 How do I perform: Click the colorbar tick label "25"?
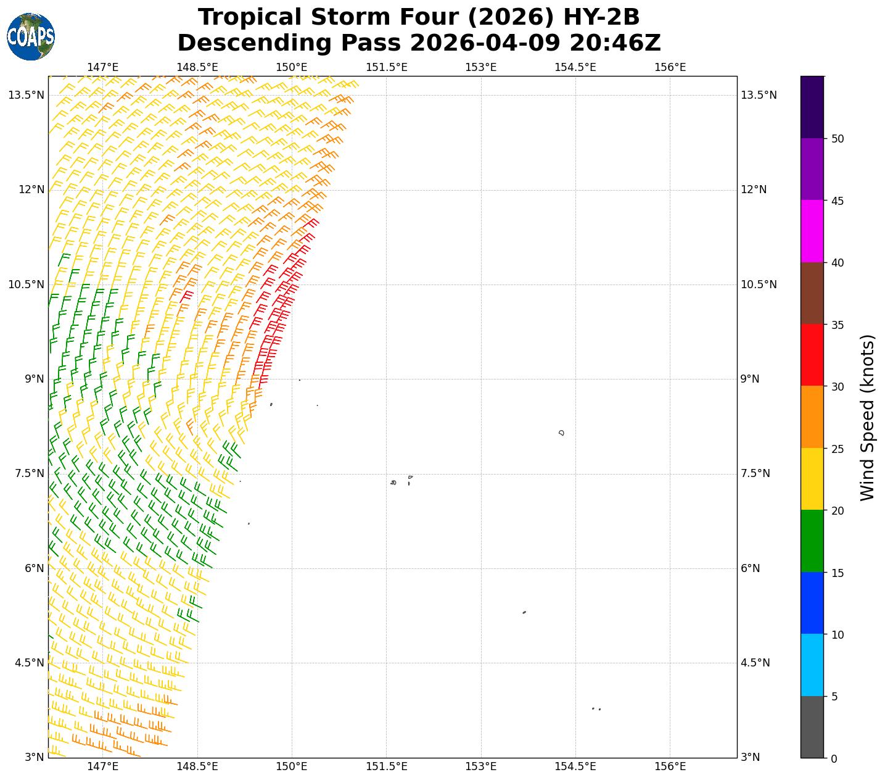838,449
